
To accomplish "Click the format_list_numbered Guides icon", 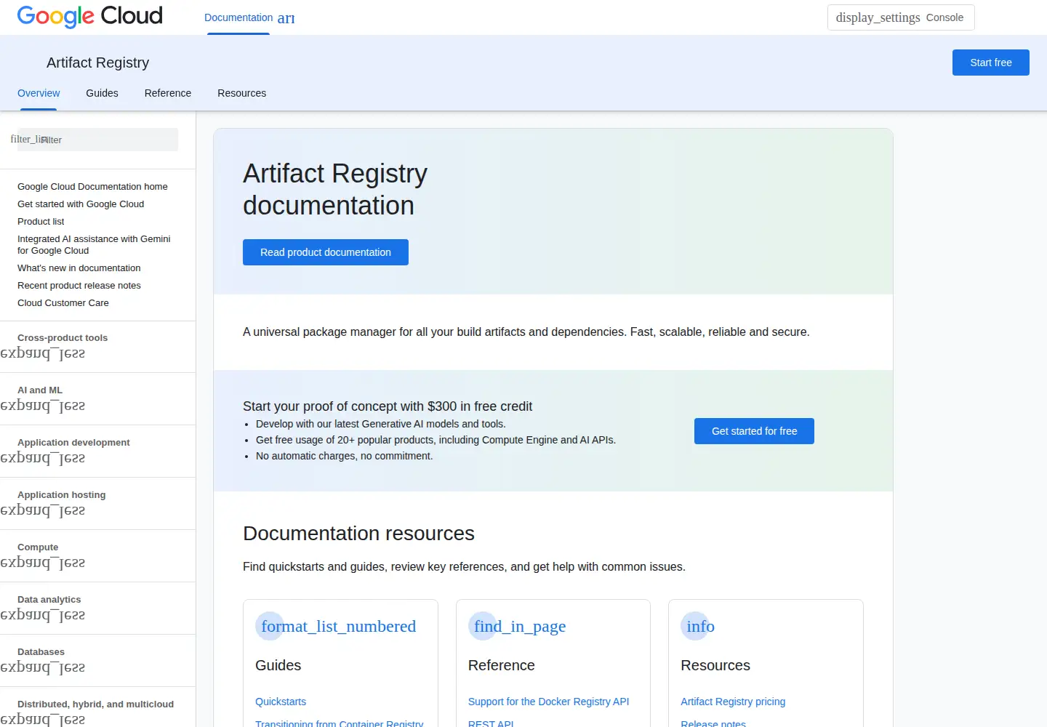I will click(338, 626).
